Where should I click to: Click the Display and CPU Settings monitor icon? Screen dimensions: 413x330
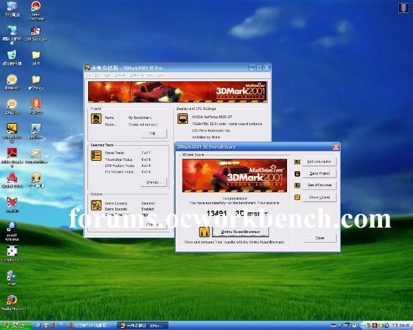click(182, 119)
